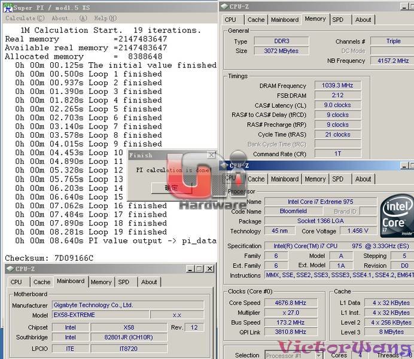The width and height of the screenshot is (414, 359).
Task: Select Memory tab in bottom-left CPU-Z window
Action: click(x=101, y=282)
